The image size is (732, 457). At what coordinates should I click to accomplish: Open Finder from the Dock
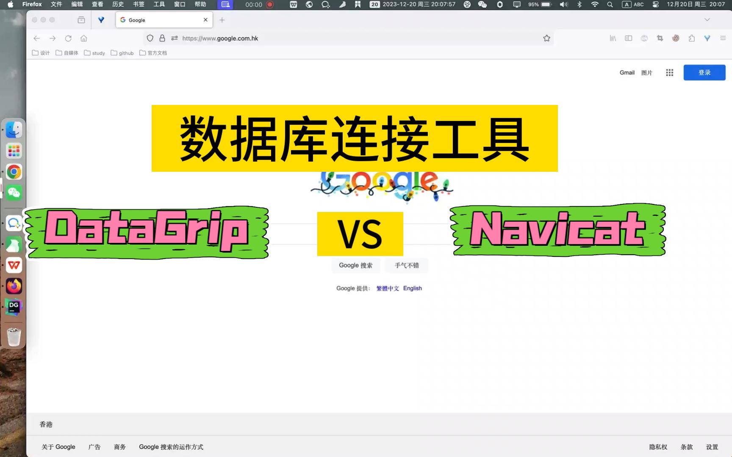pos(14,130)
